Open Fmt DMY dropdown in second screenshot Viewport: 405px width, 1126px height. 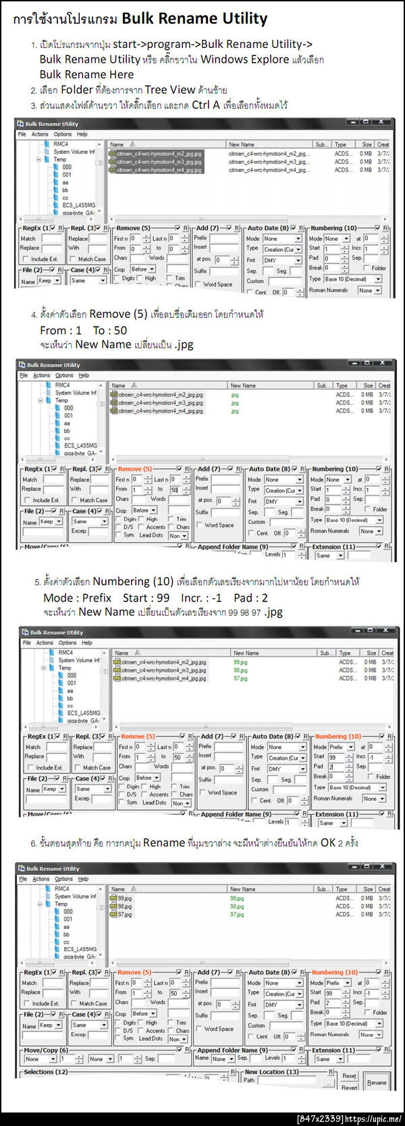[283, 502]
